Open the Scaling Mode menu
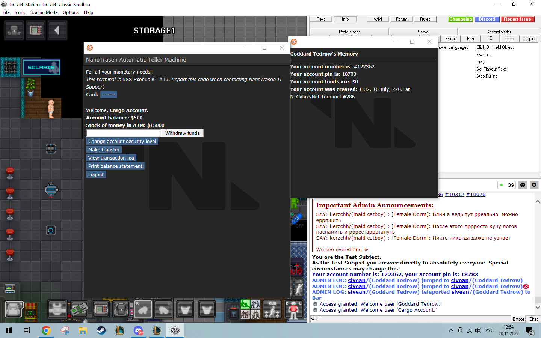This screenshot has height=338, width=541. [44, 12]
